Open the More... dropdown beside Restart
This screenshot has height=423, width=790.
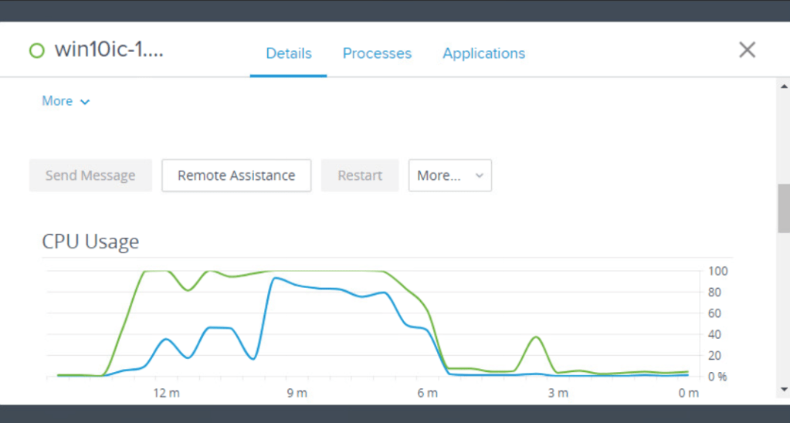pyautogui.click(x=449, y=175)
